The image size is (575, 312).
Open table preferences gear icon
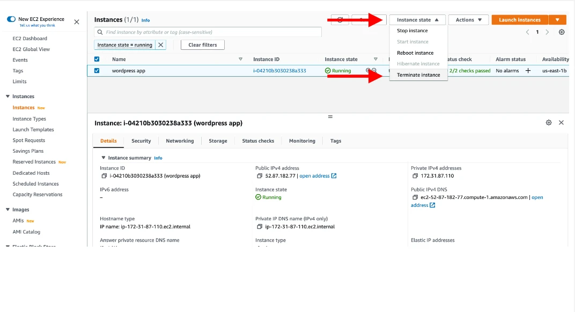tap(562, 32)
